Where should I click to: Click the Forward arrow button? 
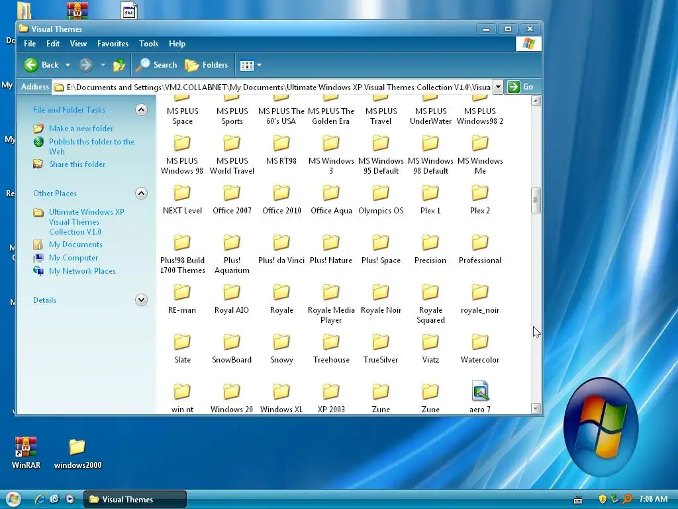click(86, 65)
